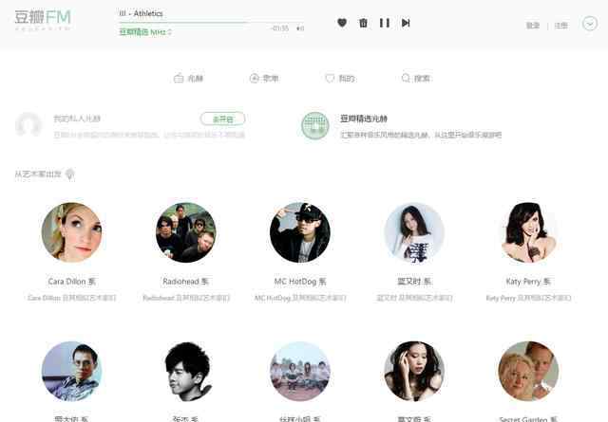
Task: Click the heart icon to like the song
Action: click(x=342, y=23)
